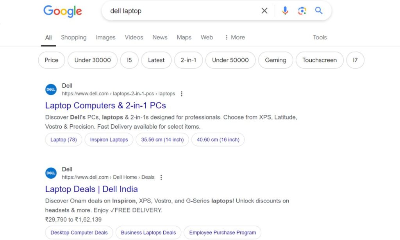Click Dell site name above Laptop Computers result
The width and height of the screenshot is (400, 240).
(x=67, y=86)
